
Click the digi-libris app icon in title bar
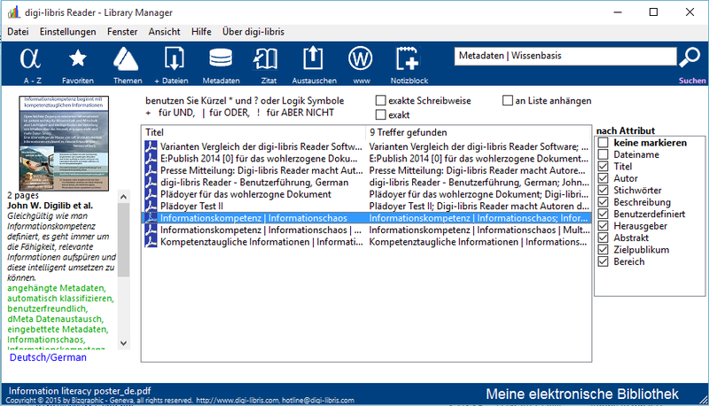[13, 12]
